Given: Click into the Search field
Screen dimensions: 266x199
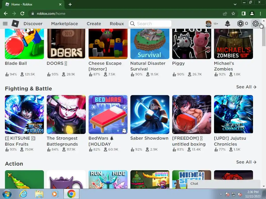Looking at the screenshot, I should (150, 24).
